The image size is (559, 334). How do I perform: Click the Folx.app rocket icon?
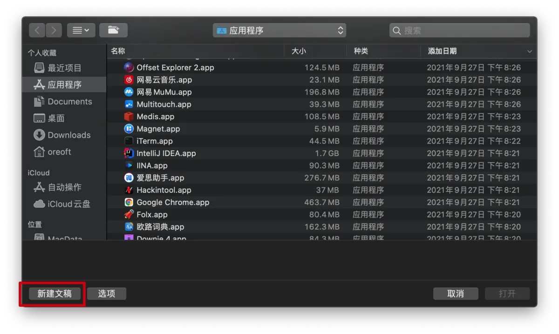click(129, 215)
